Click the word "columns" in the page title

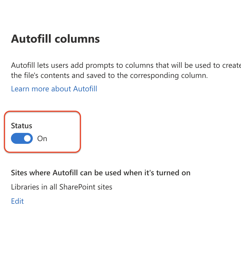[x=77, y=39]
